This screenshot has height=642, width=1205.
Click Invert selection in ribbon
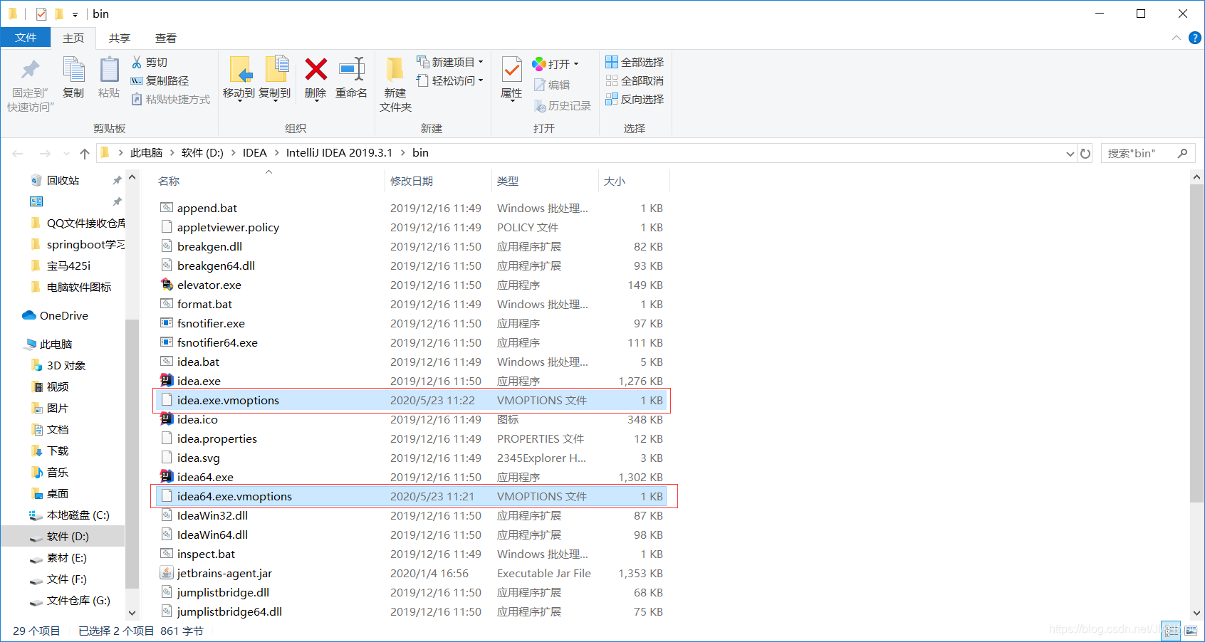coord(635,100)
